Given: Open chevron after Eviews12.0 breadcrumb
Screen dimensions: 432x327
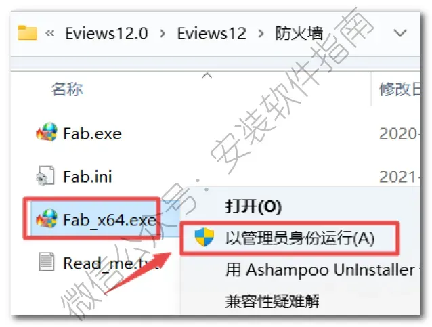Looking at the screenshot, I should pyautogui.click(x=163, y=34).
